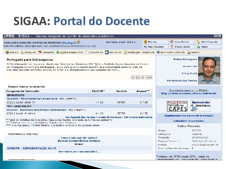Viewport: 226px width, 169px height.
Task: Open the Outros menu
Action: (193, 52)
